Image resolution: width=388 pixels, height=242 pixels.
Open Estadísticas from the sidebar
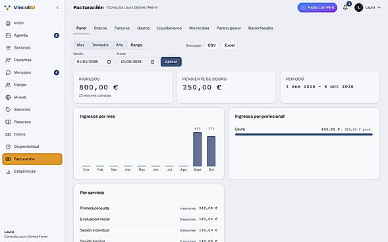click(x=32, y=172)
